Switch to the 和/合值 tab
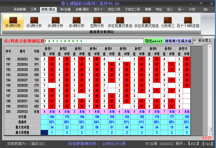Screen dimensions: 216x148 [65, 9]
